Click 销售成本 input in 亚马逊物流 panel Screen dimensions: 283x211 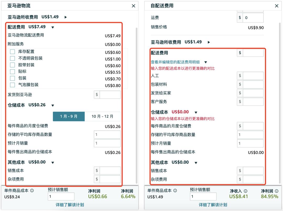(110, 170)
